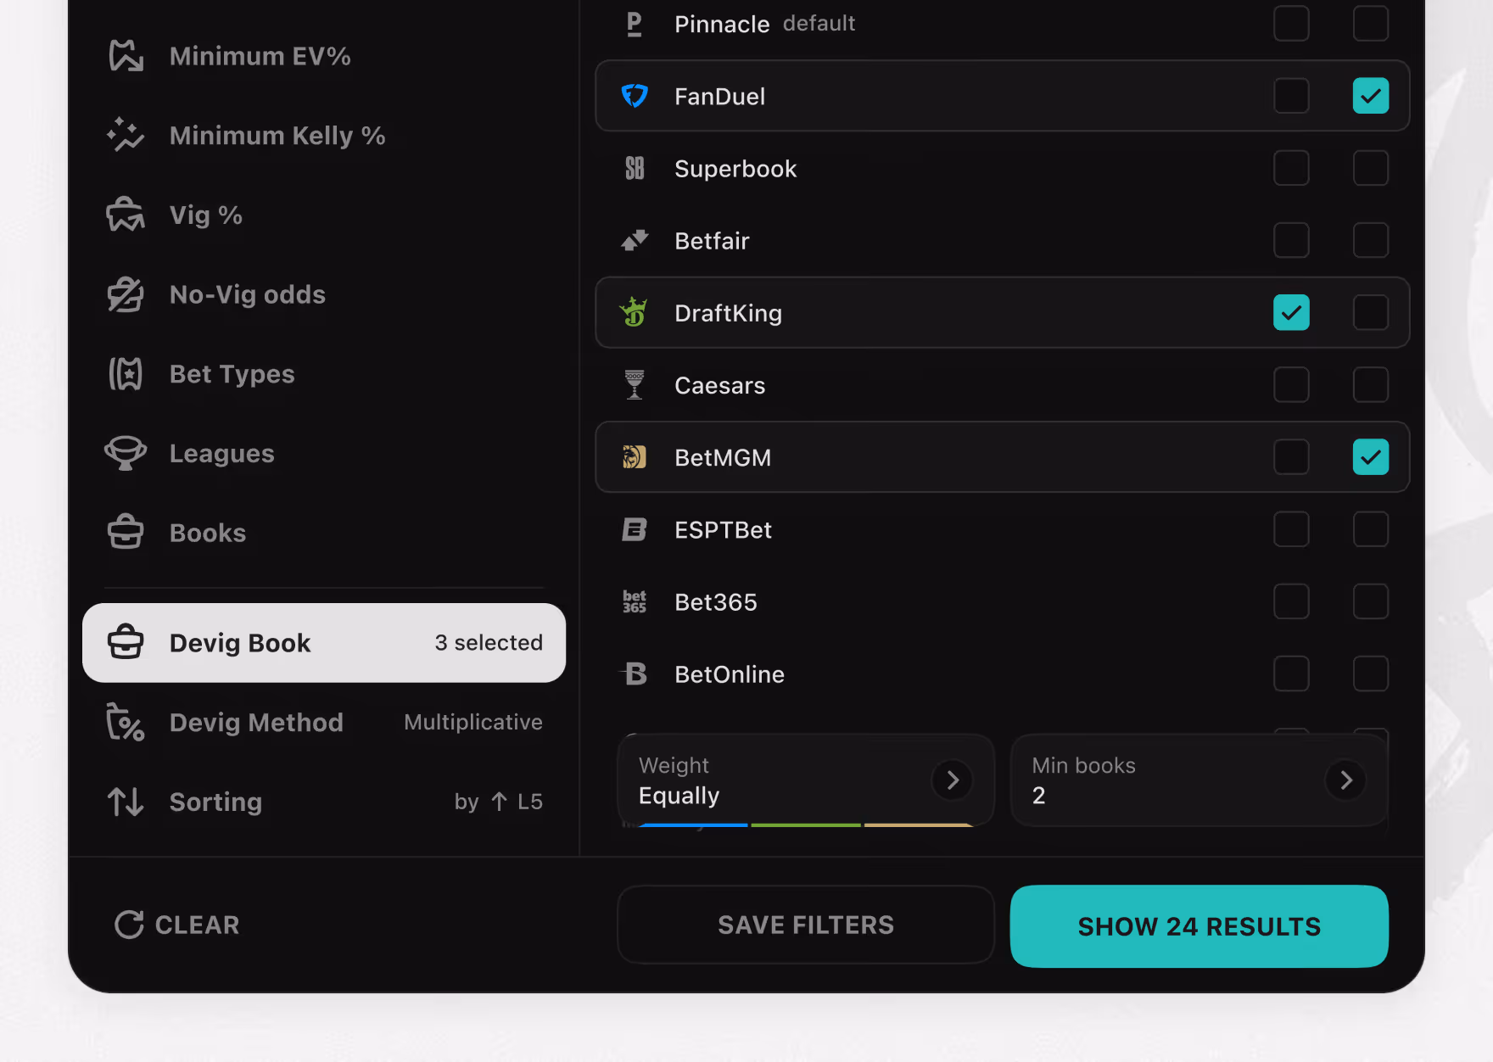Open the Devig Method Multiplicative option

(324, 722)
